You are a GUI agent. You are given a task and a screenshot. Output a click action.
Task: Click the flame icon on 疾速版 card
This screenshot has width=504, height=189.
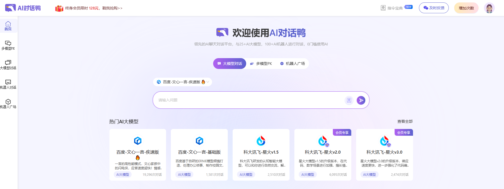[x=138, y=158]
